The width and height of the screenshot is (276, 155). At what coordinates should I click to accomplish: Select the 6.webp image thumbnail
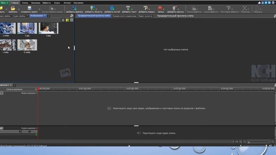pos(27,45)
